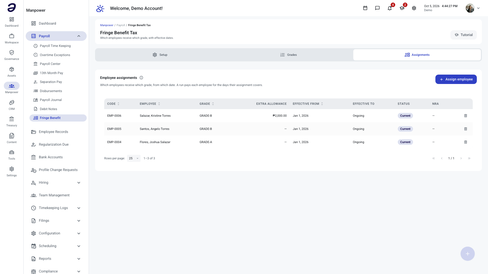Open Payroll Time Keeping menu item
This screenshot has width=488, height=274.
58,46
